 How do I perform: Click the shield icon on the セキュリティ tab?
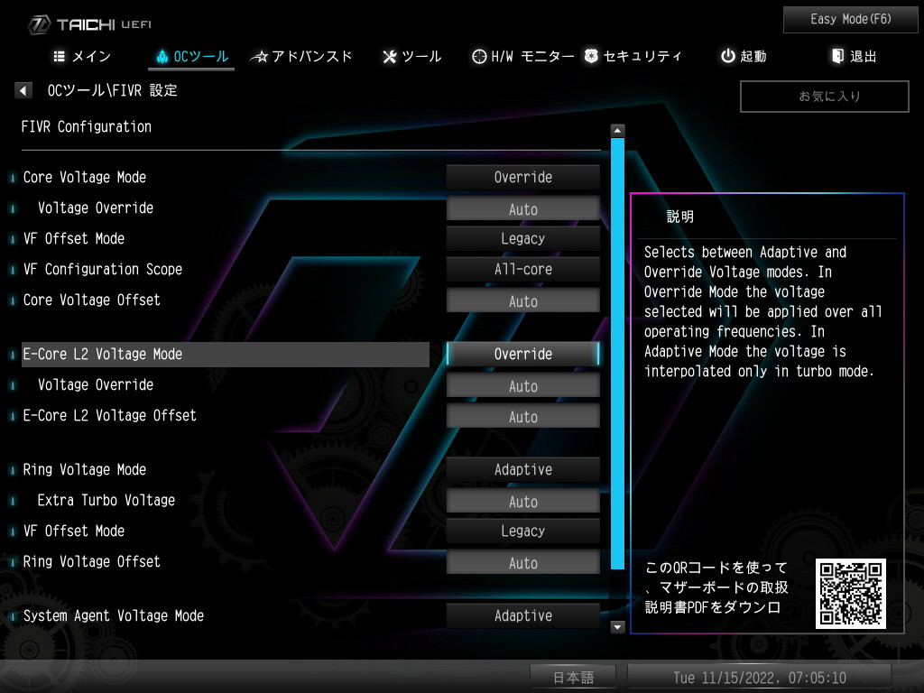[x=591, y=56]
